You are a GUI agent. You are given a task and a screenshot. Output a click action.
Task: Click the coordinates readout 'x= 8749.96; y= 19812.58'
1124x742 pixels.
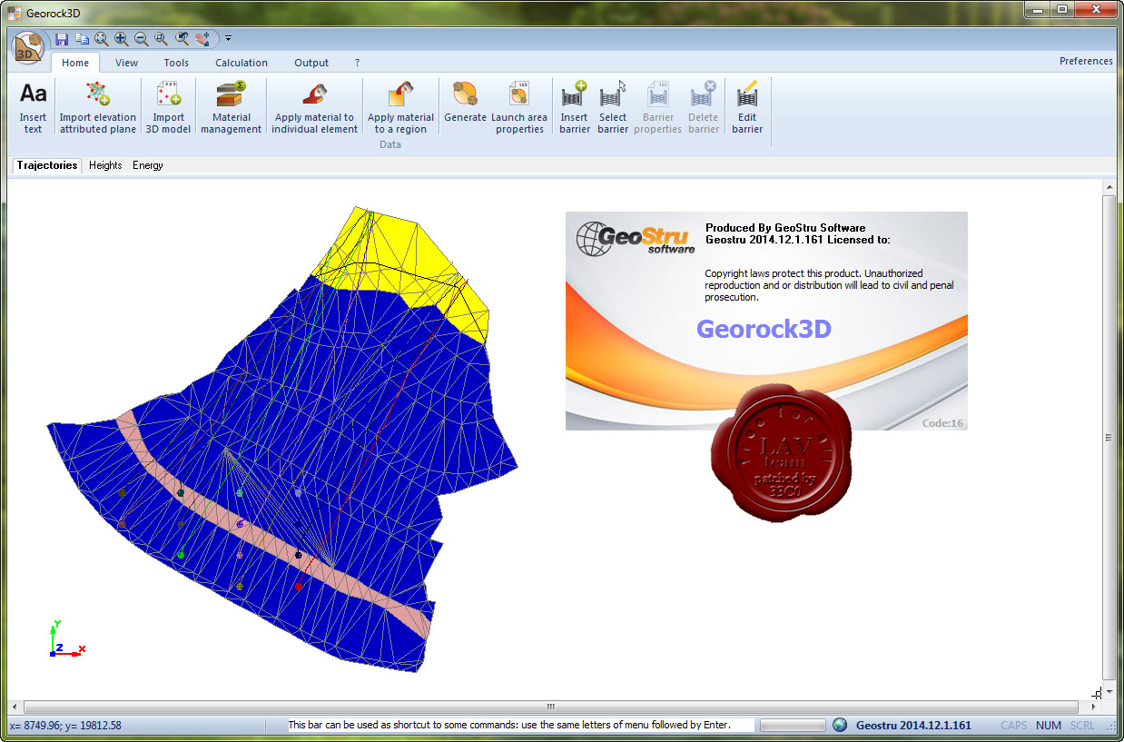[x=65, y=726]
